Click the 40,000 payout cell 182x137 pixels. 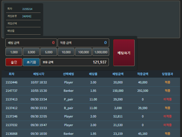(x=143, y=82)
